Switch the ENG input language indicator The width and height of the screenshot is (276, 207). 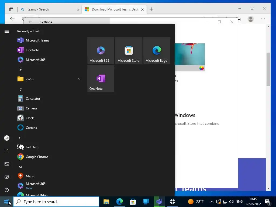click(239, 202)
